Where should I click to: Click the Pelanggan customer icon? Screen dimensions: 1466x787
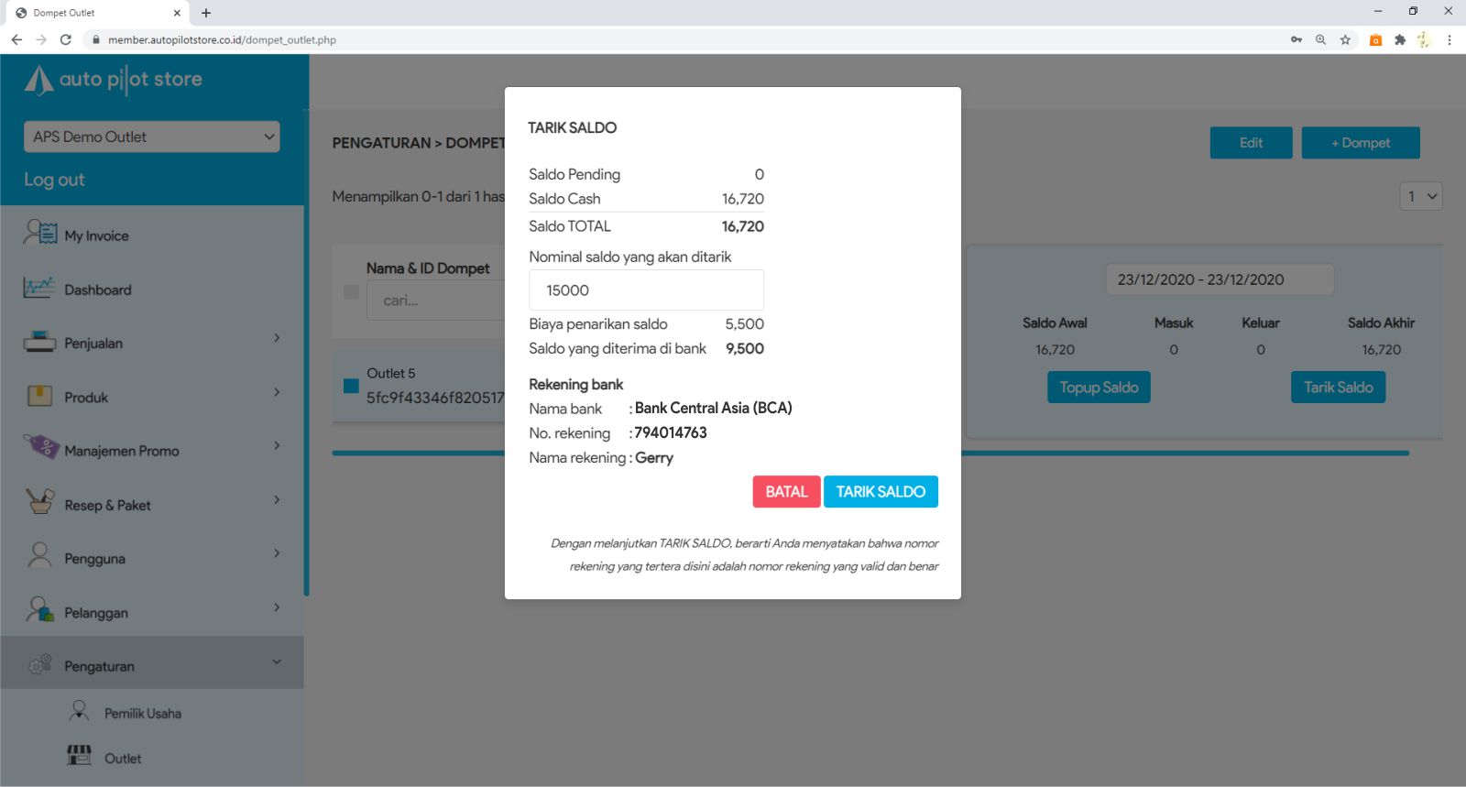39,610
